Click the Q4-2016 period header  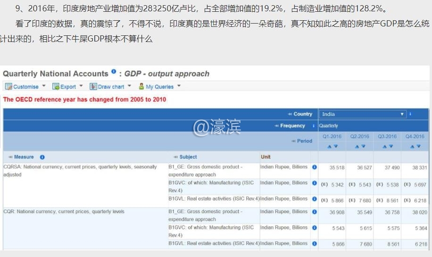(x=415, y=136)
